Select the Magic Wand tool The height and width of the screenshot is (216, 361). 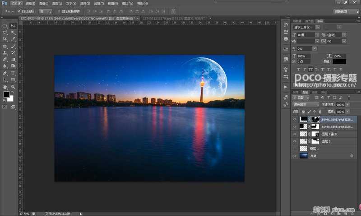click(x=13, y=33)
